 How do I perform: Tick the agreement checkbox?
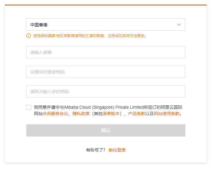[29, 107]
